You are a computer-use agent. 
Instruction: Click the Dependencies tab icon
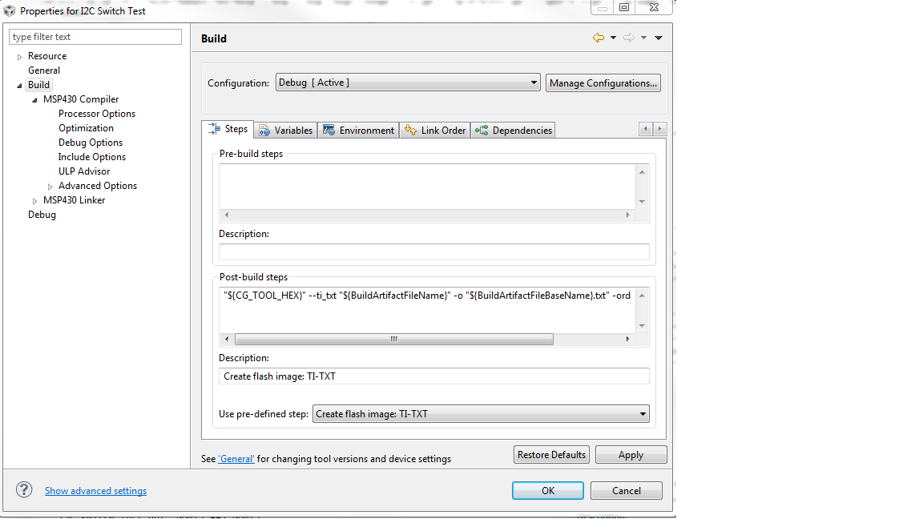click(481, 130)
